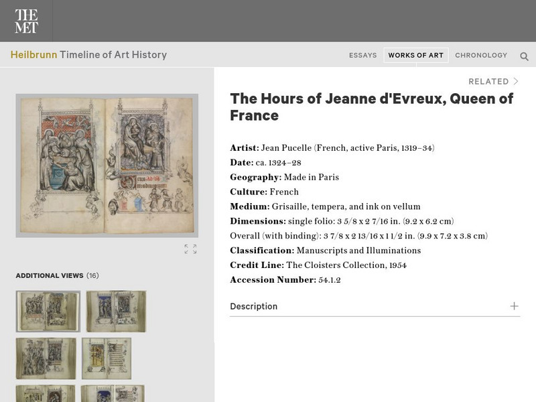Click the RELATED label
The height and width of the screenshot is (402, 536).
pos(488,81)
